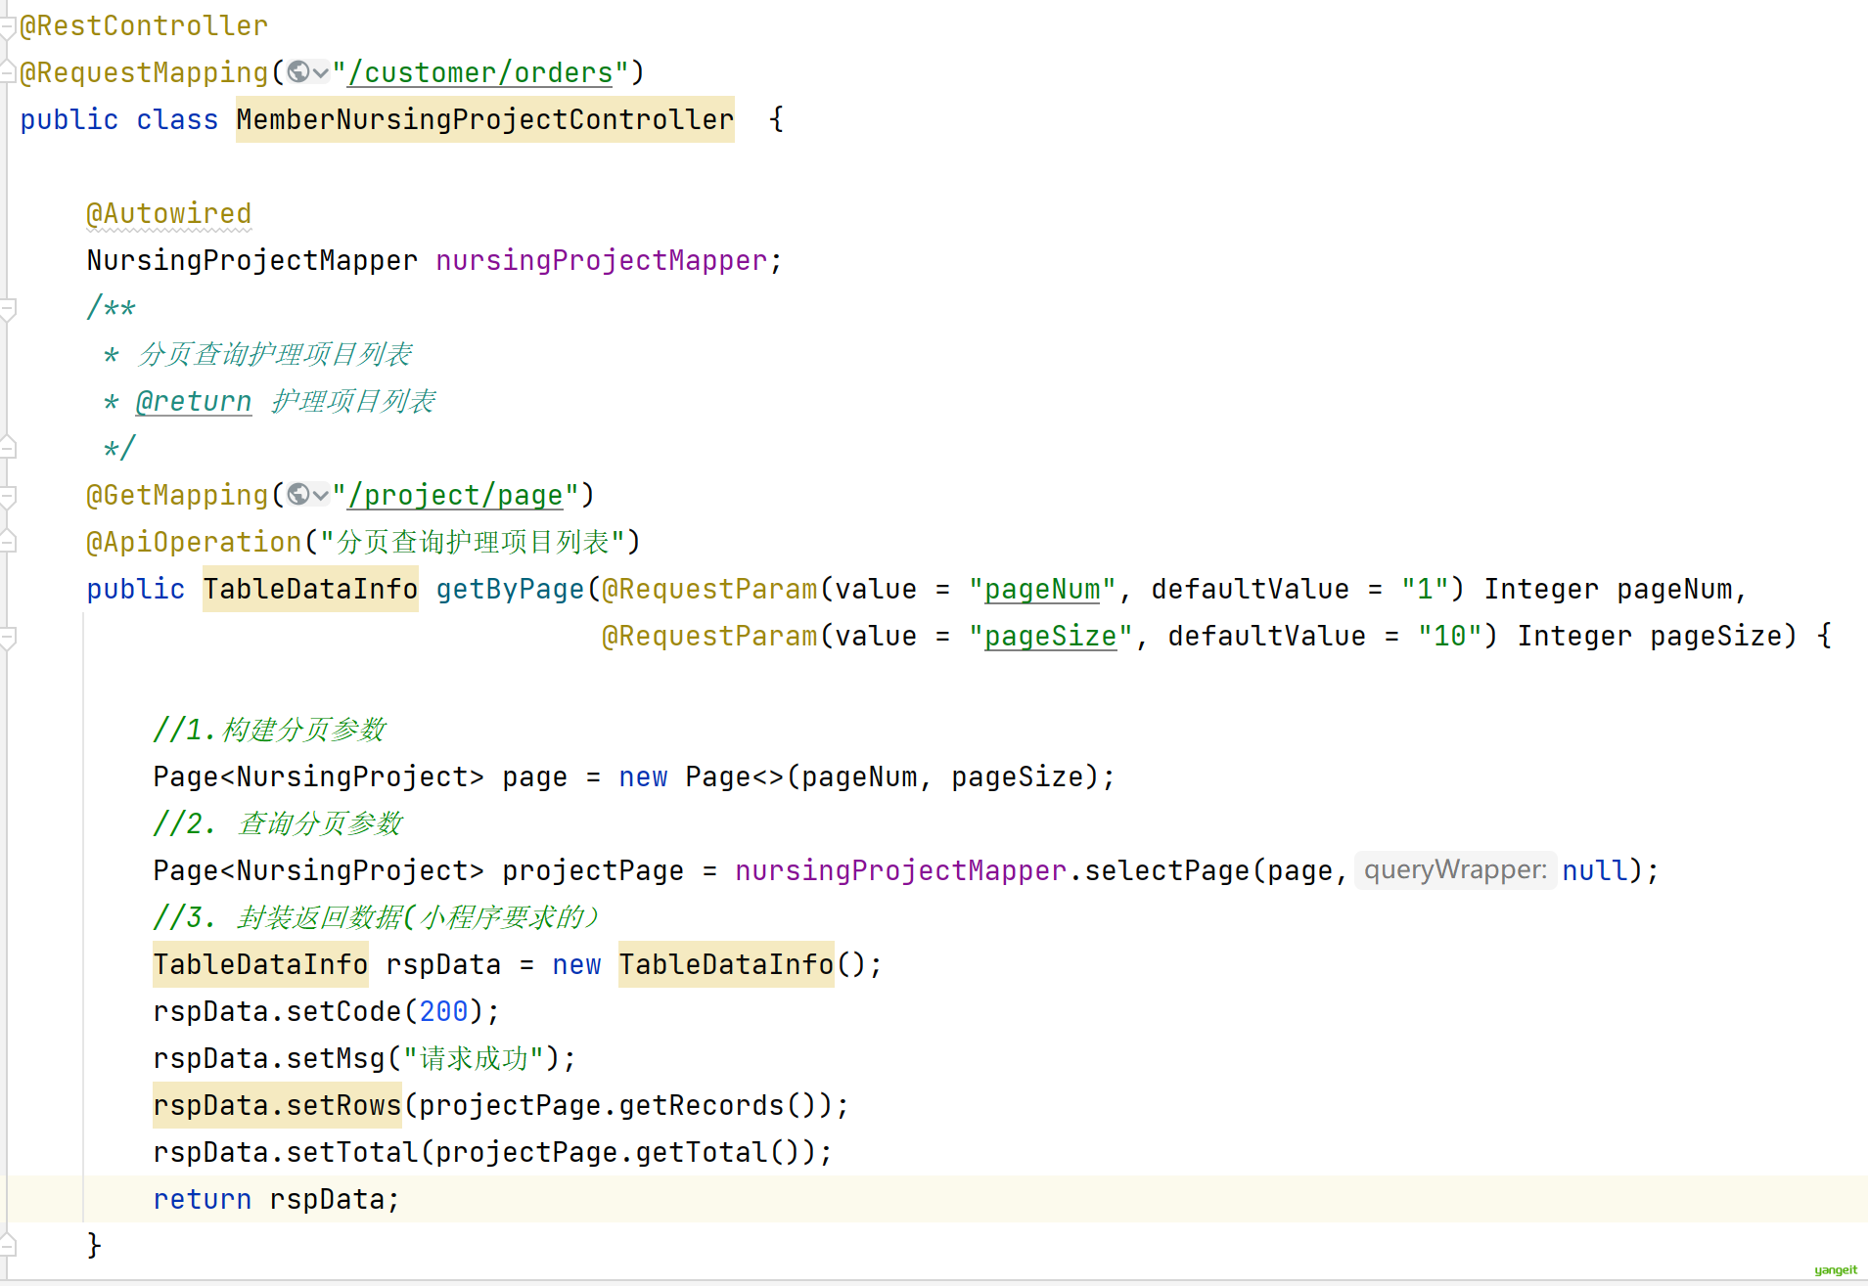
Task: Click the "请求成功" string in setMsg
Action: (x=474, y=1058)
